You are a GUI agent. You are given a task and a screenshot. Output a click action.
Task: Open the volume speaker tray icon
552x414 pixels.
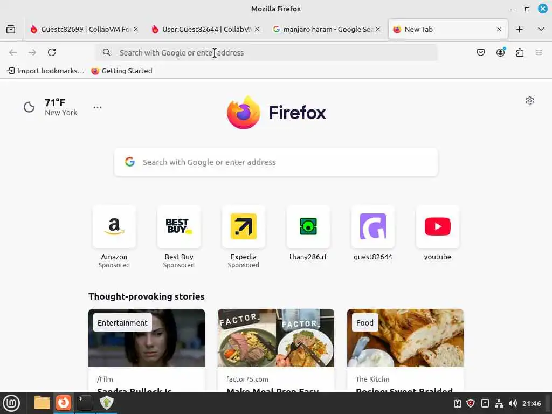click(x=513, y=403)
